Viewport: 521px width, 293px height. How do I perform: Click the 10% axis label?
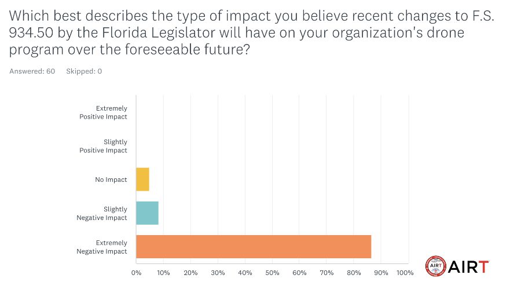click(163, 273)
